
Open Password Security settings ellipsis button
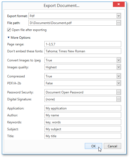[118, 92]
